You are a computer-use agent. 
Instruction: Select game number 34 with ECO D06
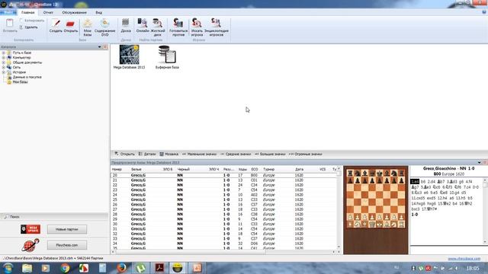point(223,244)
